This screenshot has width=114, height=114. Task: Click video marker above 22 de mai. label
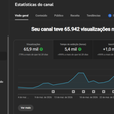point(104,92)
